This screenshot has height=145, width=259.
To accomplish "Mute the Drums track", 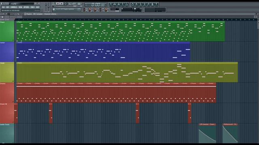I will 13,101.
